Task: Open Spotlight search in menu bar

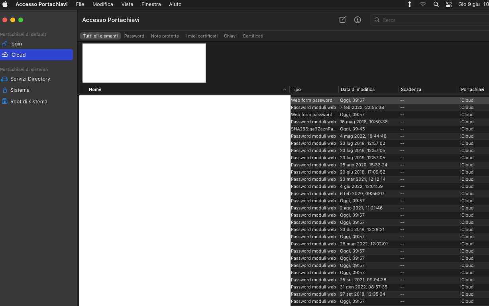Action: 436,4
